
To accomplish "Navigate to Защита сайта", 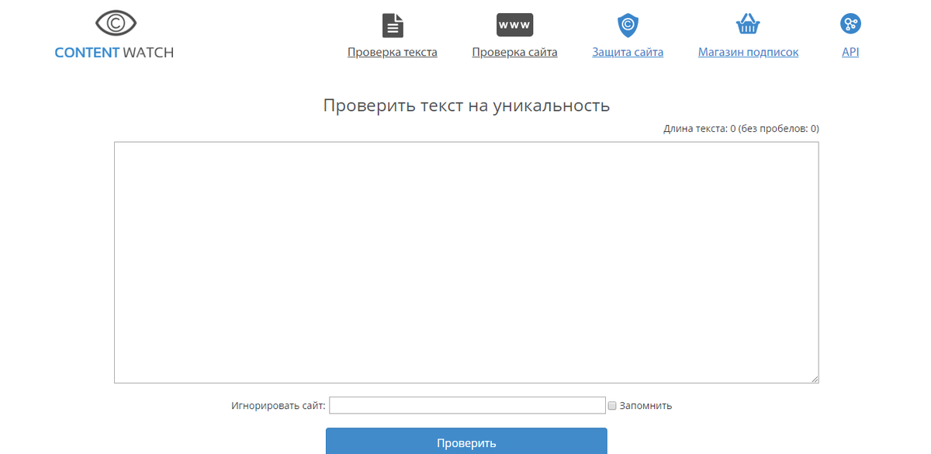I will point(628,51).
